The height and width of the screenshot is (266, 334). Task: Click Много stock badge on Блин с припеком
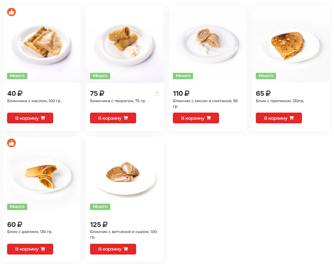[266, 76]
